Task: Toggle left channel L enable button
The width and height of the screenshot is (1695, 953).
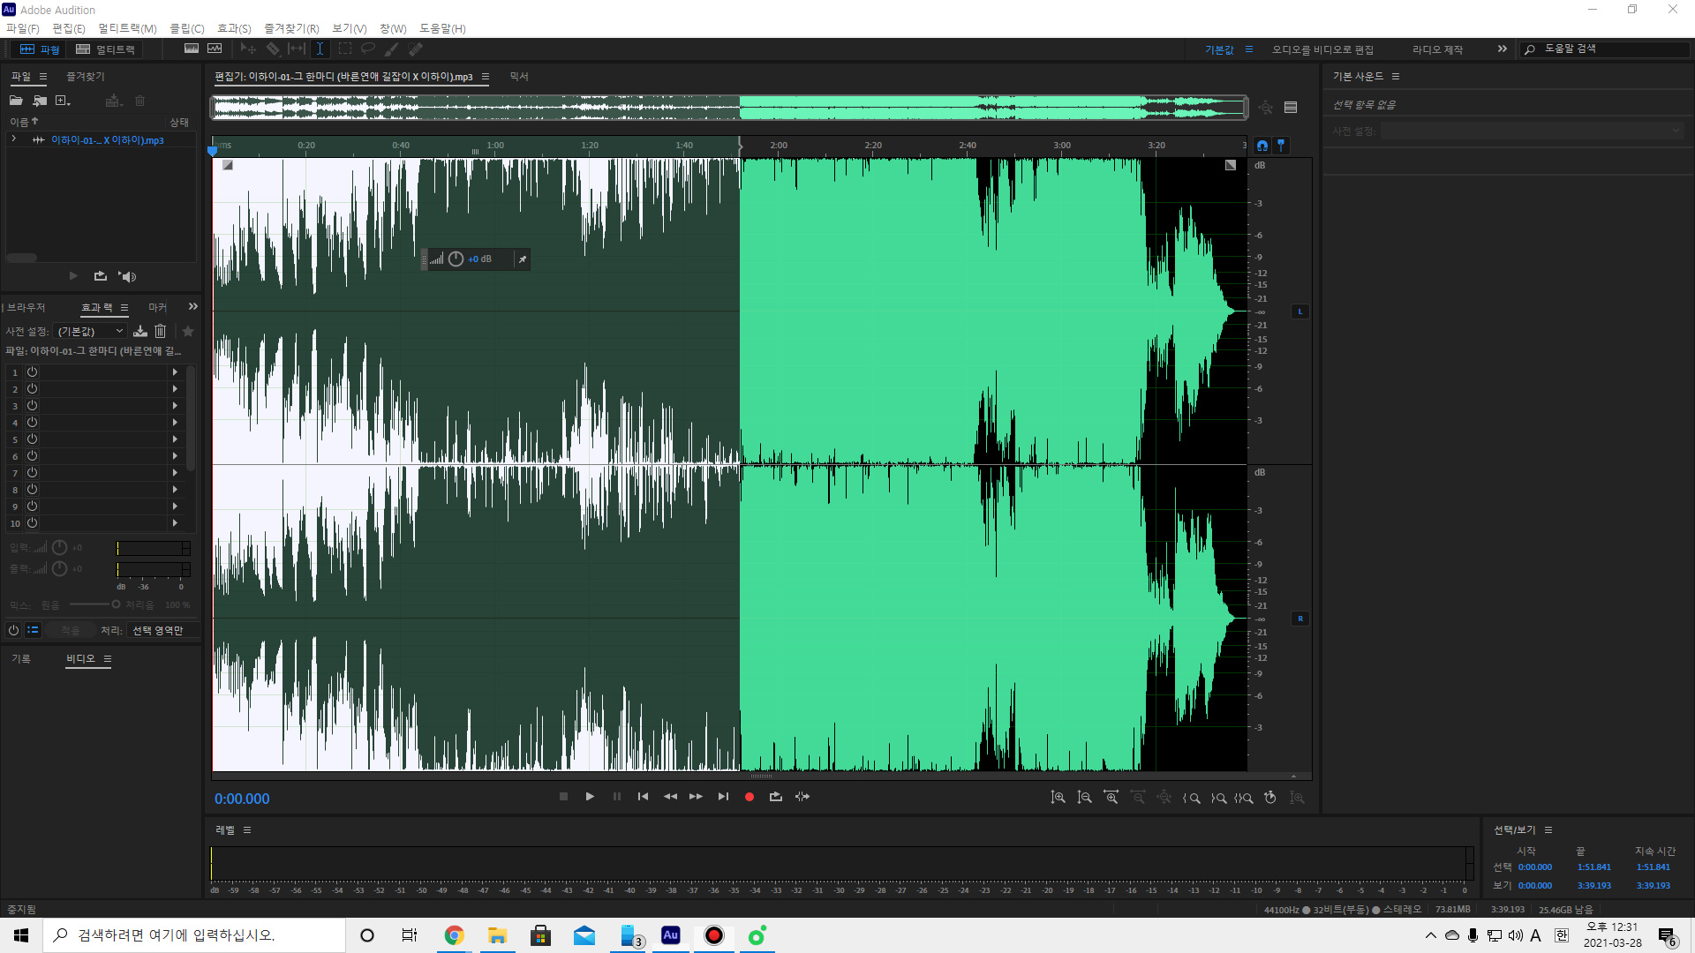Action: point(1299,311)
